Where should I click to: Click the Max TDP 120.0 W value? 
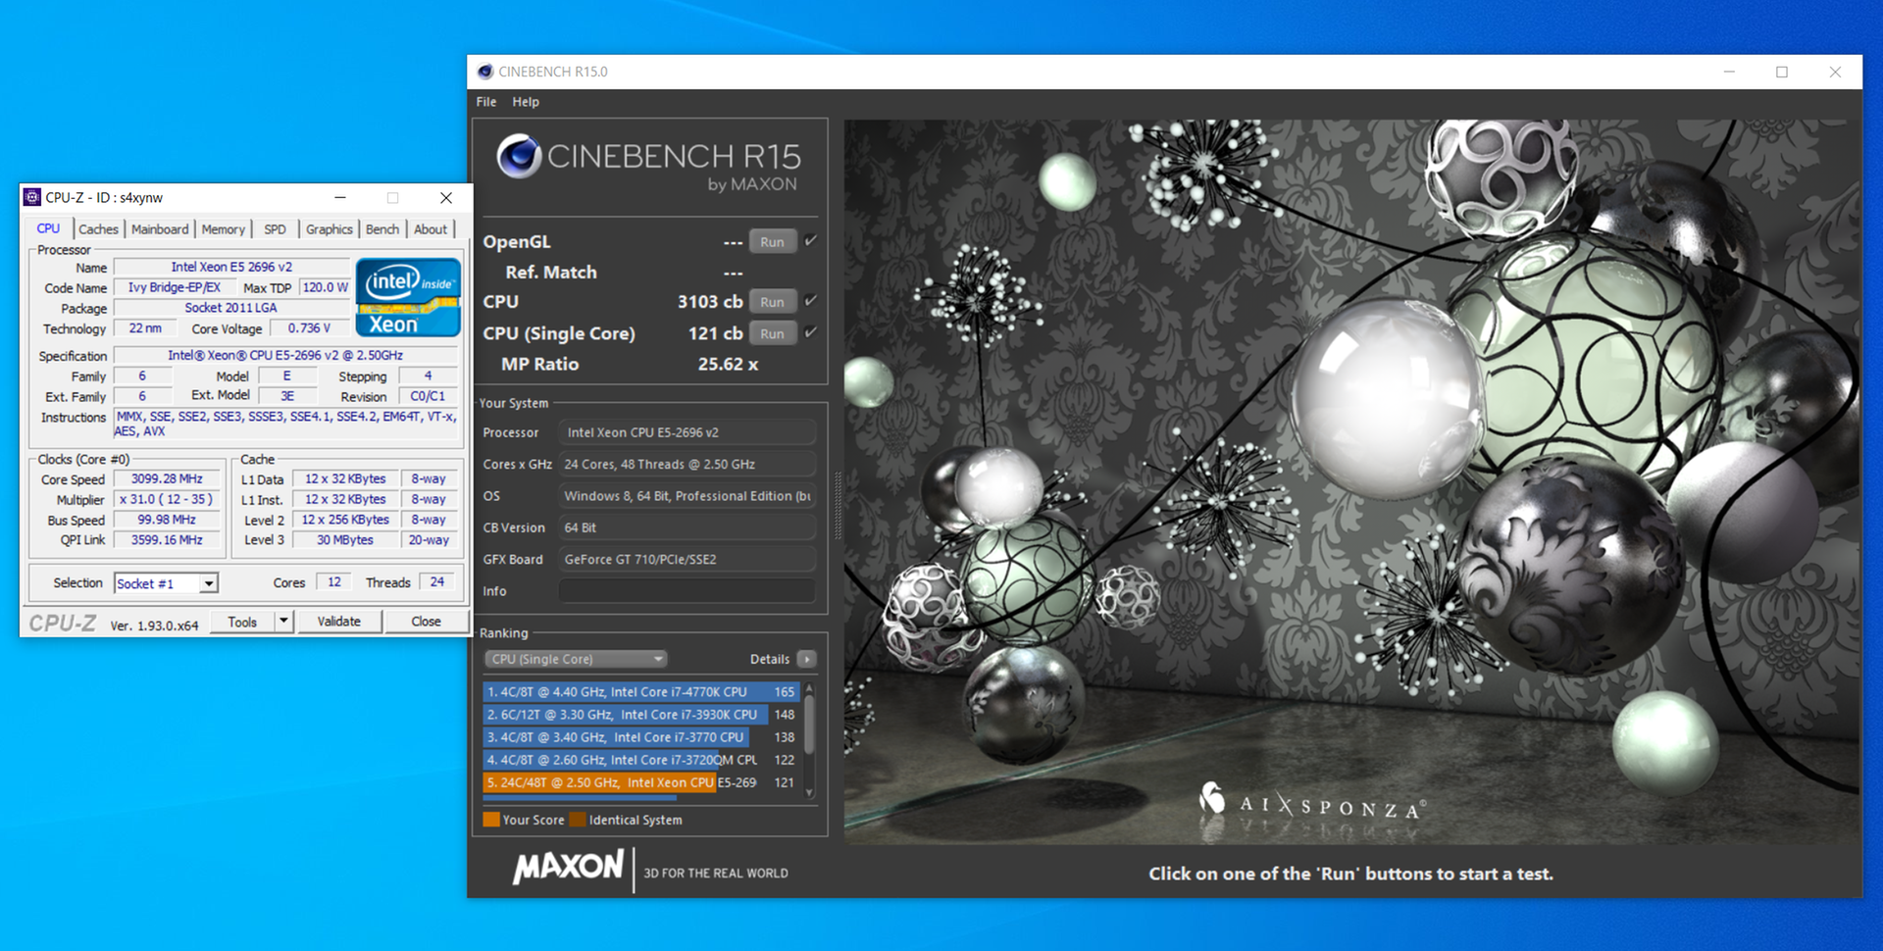(x=325, y=287)
